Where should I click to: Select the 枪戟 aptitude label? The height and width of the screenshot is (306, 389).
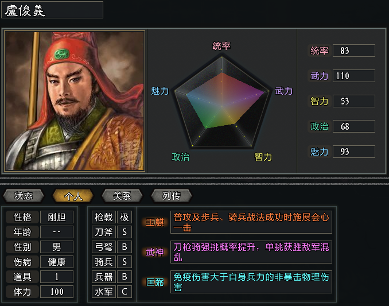(x=103, y=217)
